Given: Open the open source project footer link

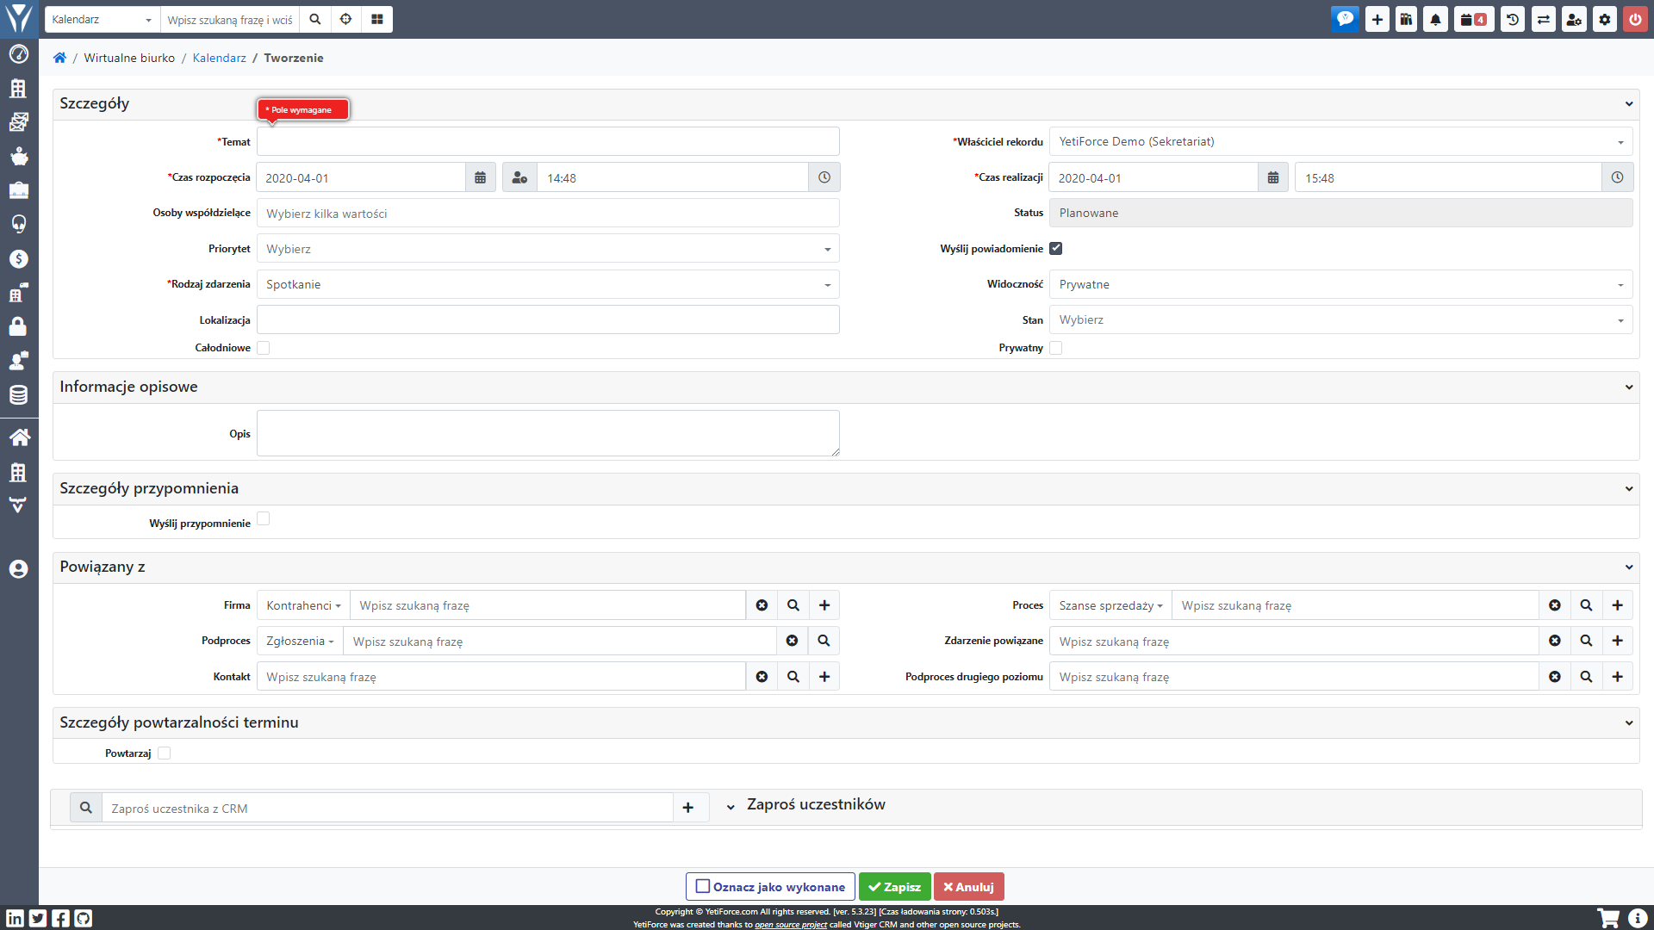Looking at the screenshot, I should [x=791, y=925].
